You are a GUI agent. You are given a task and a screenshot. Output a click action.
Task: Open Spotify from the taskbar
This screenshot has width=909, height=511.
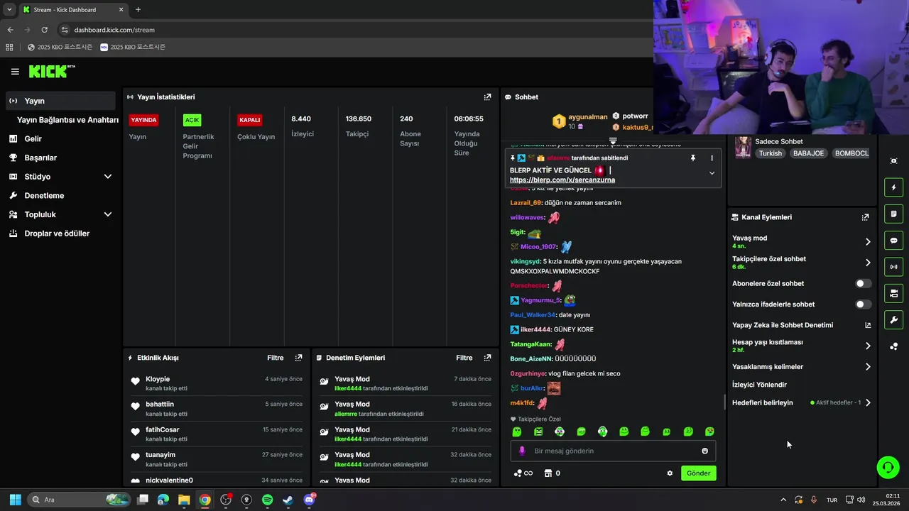(x=267, y=500)
